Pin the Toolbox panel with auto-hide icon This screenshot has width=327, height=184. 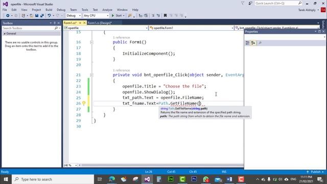point(55,23)
